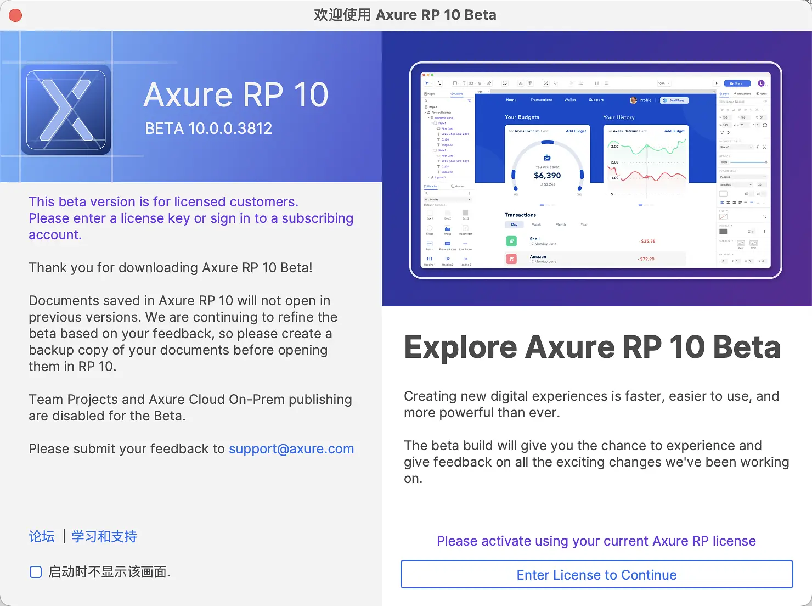
Task: Select the arrow selection tool in the toolbar
Action: click(427, 83)
